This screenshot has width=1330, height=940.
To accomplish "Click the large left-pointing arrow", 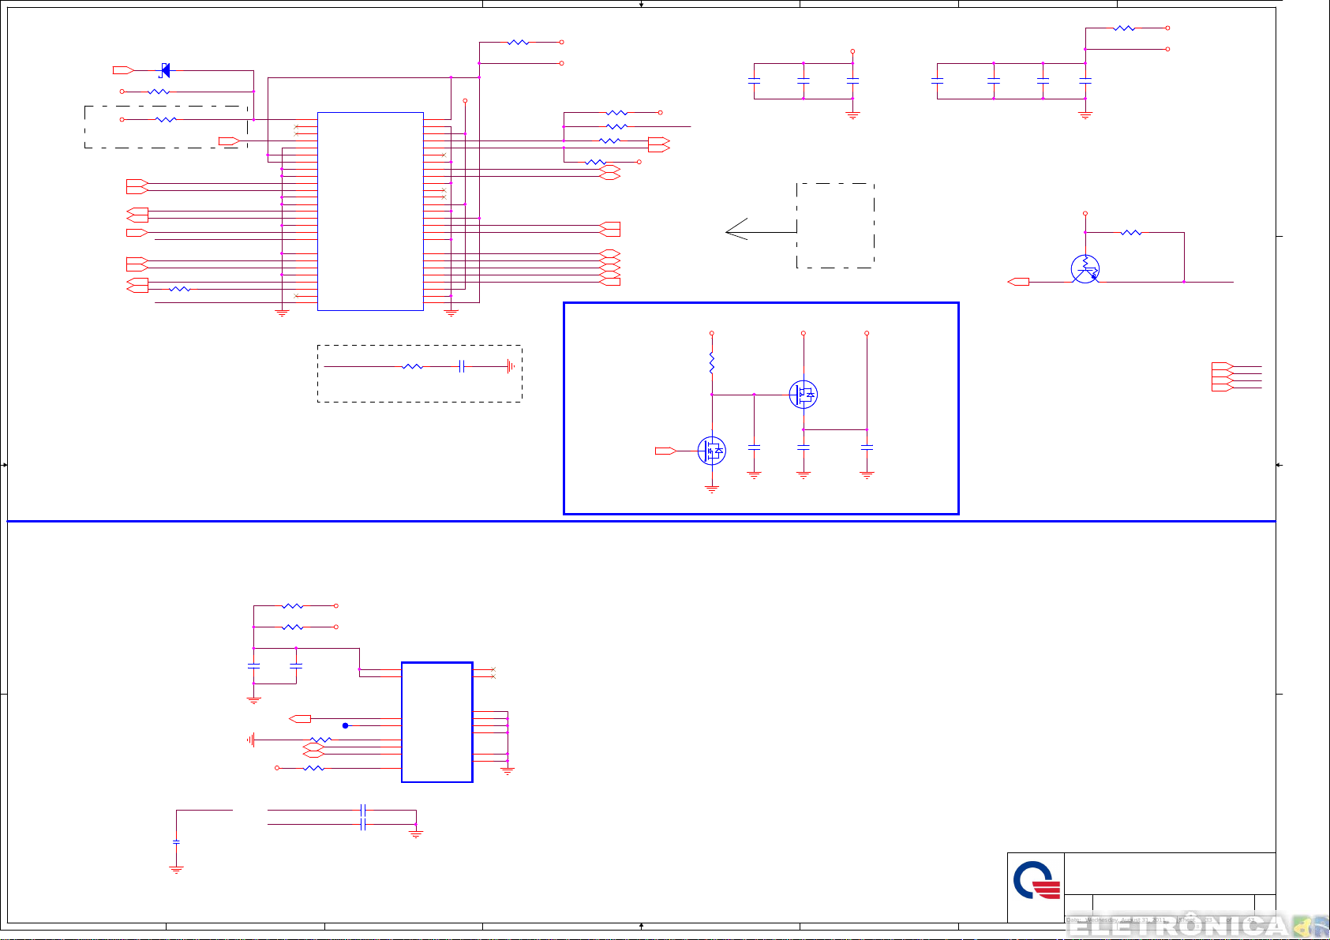I will click(x=761, y=230).
